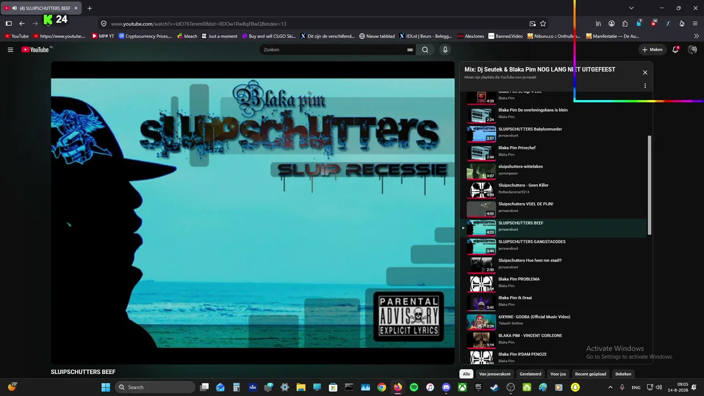This screenshot has height=396, width=704.
Task: Click the Maken create button
Action: tap(652, 50)
